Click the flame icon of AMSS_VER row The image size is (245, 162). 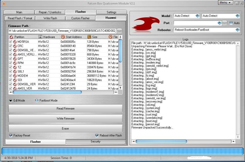click(15, 88)
